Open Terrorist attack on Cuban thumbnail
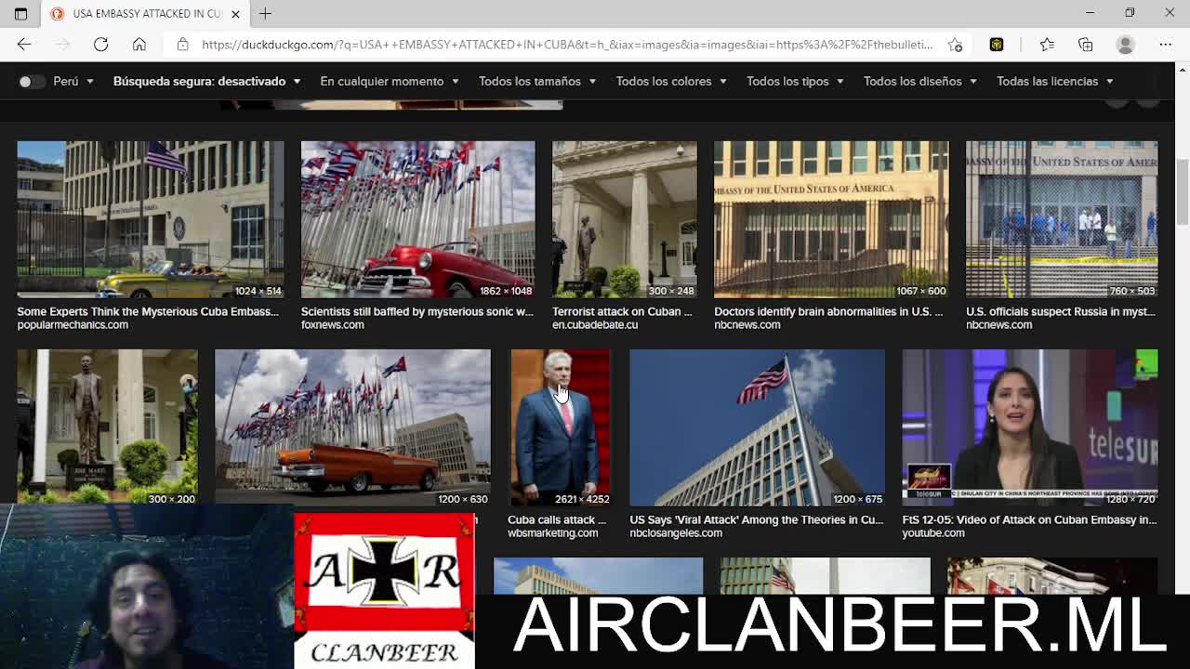The width and height of the screenshot is (1190, 669). 624,219
